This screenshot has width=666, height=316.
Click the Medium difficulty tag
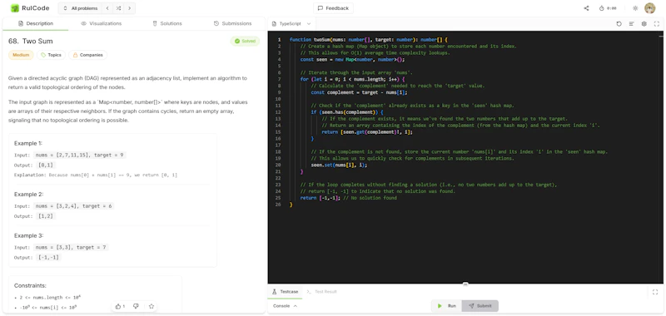pyautogui.click(x=21, y=55)
